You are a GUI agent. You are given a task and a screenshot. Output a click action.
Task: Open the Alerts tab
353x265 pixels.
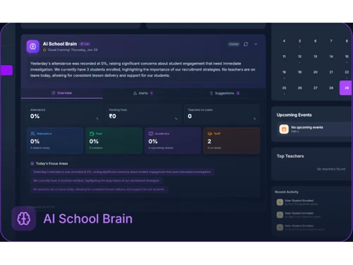click(x=143, y=93)
